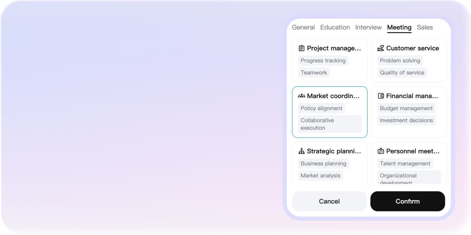Click the Customer service heart icon
The width and height of the screenshot is (471, 235).
click(x=380, y=48)
